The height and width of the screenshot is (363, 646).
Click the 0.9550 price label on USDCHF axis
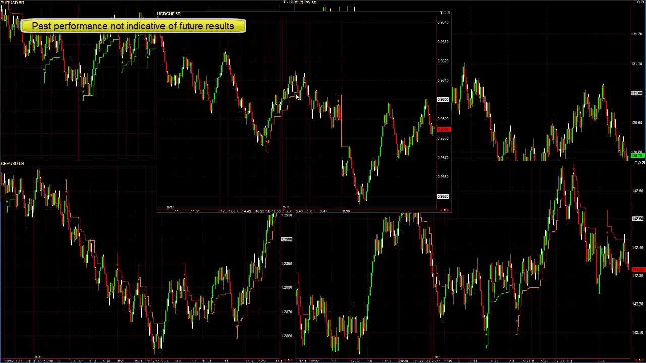point(443,197)
